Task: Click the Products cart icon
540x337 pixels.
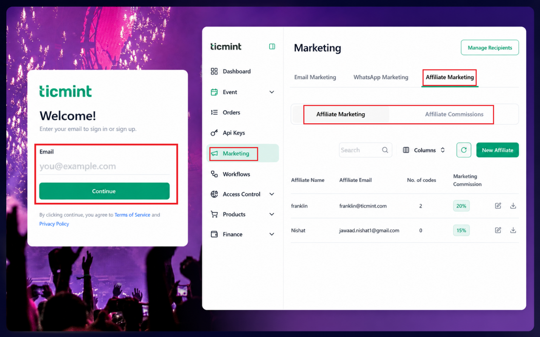Action: click(214, 214)
